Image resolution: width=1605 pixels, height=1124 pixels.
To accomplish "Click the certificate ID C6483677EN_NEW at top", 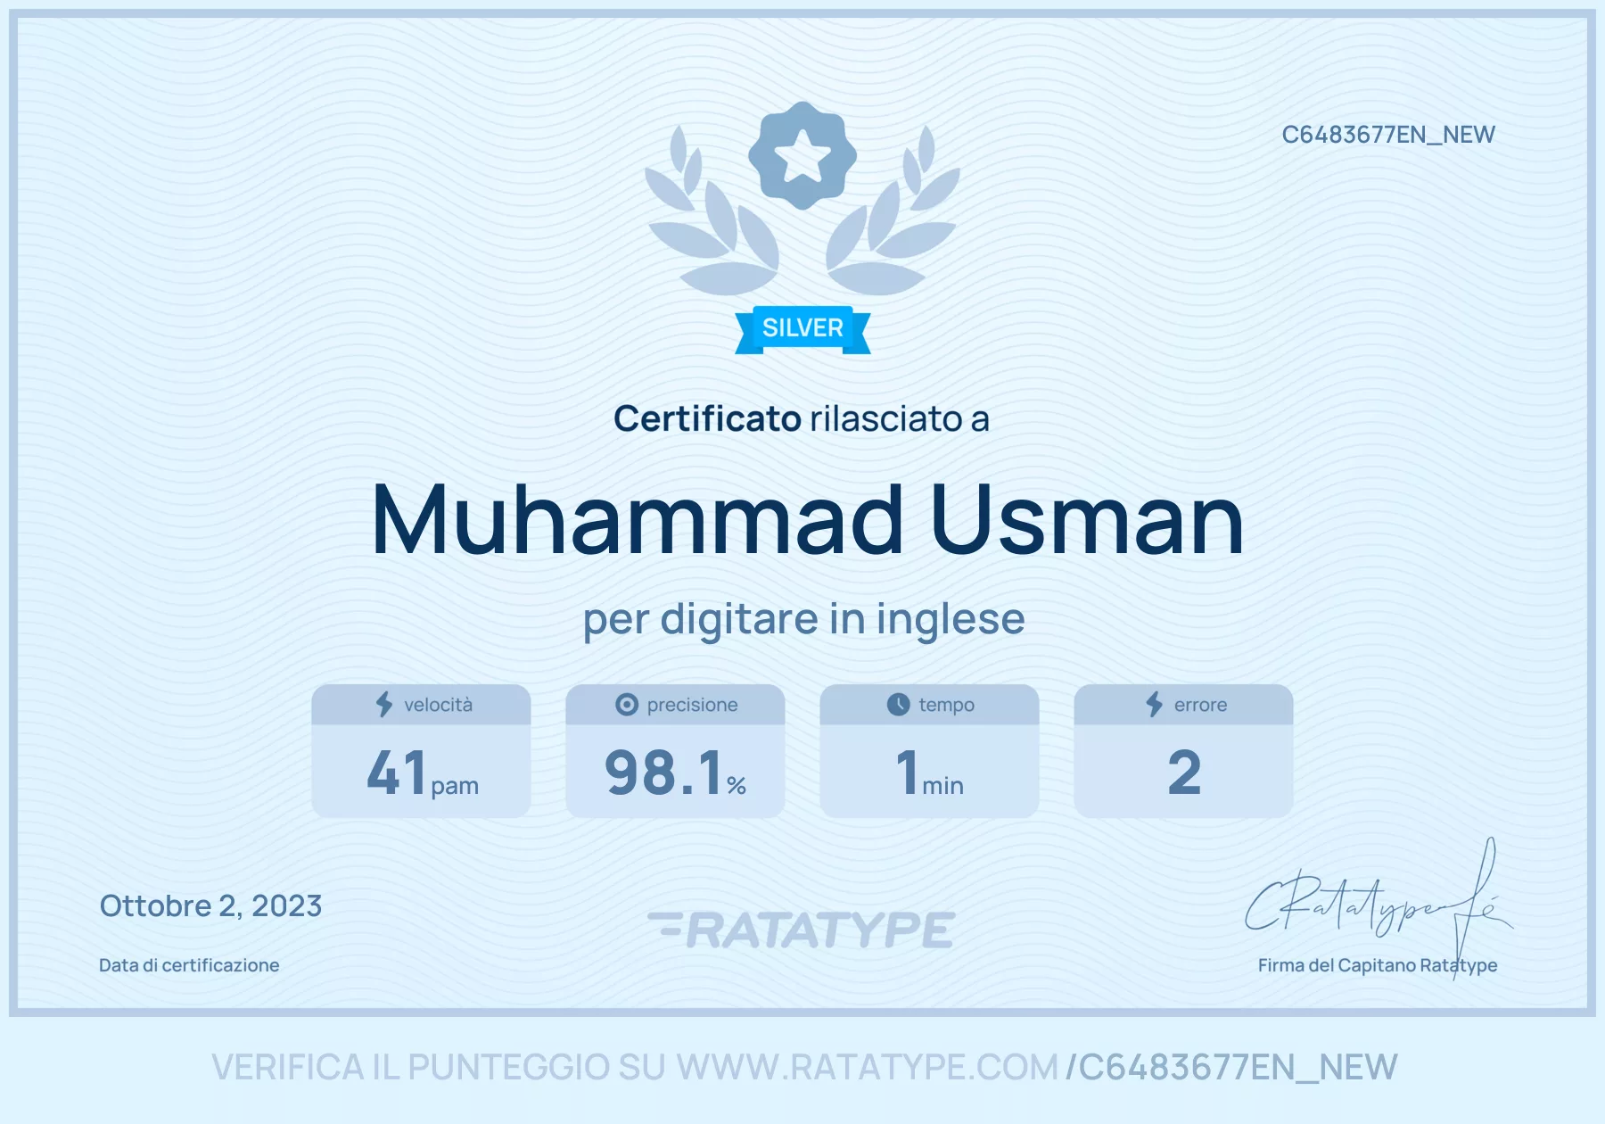I will [x=1388, y=135].
